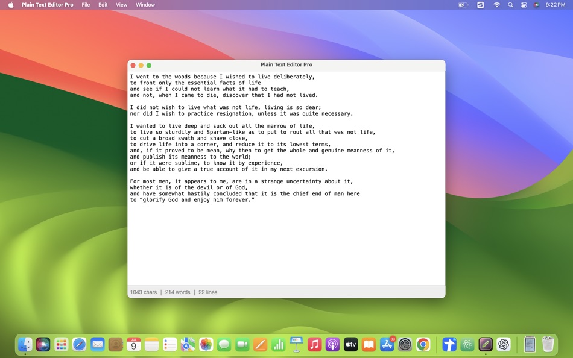Open the Notes app in the dock

[x=151, y=344]
